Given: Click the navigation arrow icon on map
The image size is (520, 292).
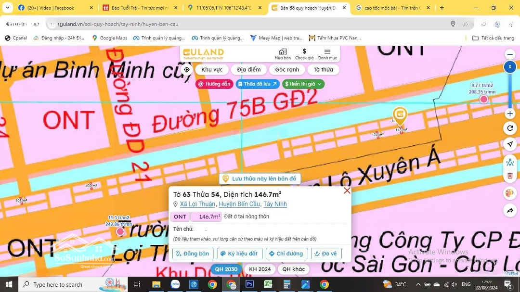Looking at the screenshot, I should [x=510, y=144].
